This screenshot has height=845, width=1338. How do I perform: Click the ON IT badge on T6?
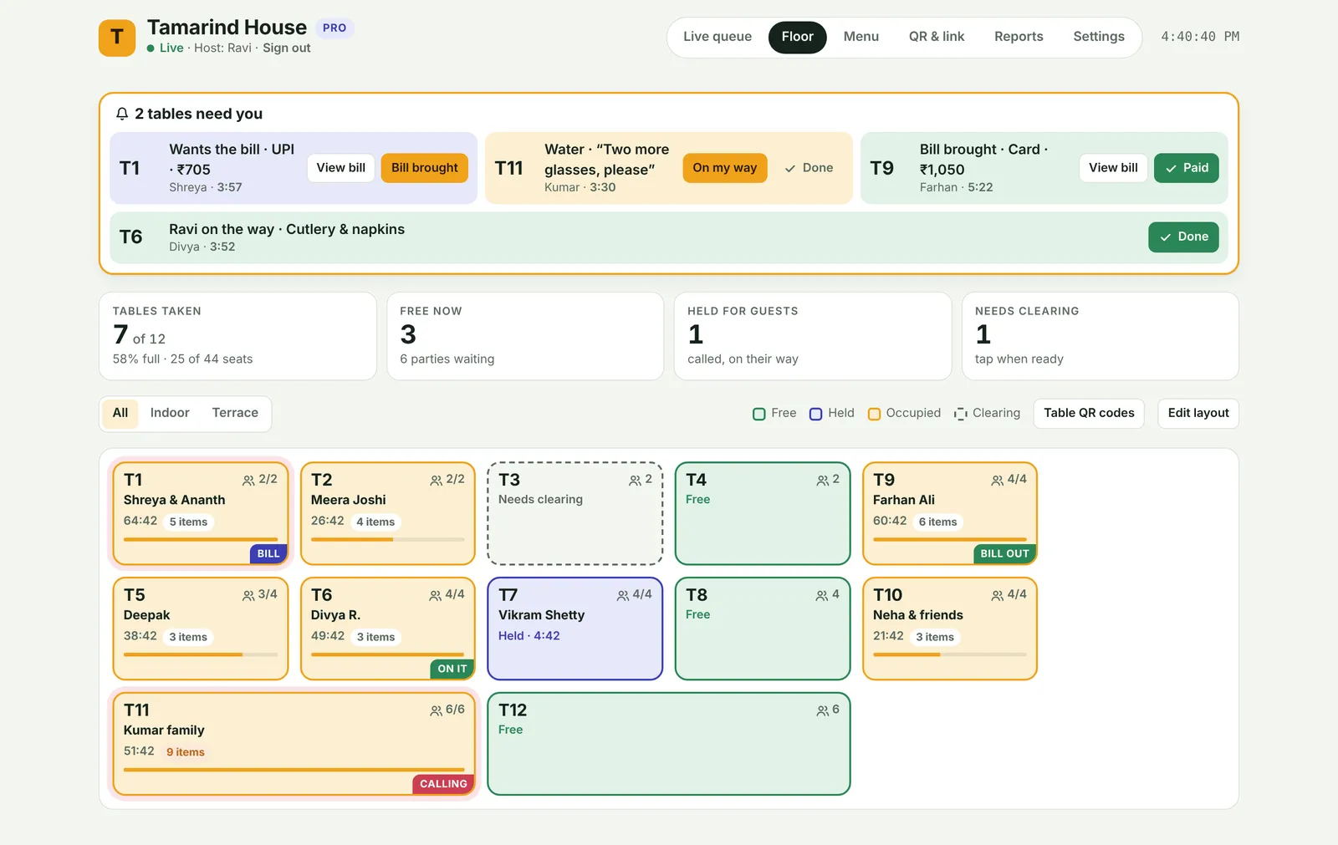452,669
